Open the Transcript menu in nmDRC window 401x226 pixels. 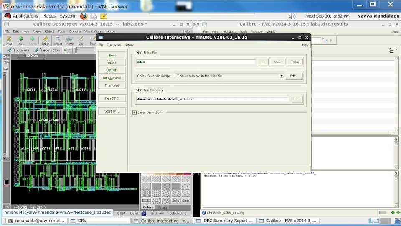[114, 45]
